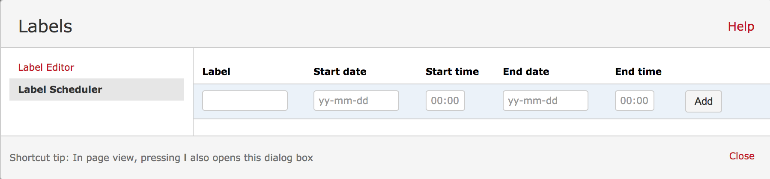Click the Start date yy-mm-dd field
This screenshot has height=179, width=770.
click(356, 101)
